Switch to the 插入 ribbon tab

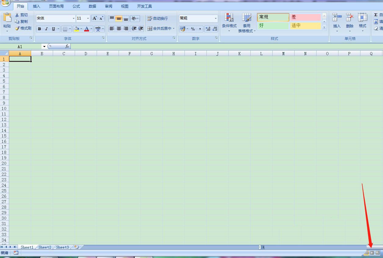[36, 6]
